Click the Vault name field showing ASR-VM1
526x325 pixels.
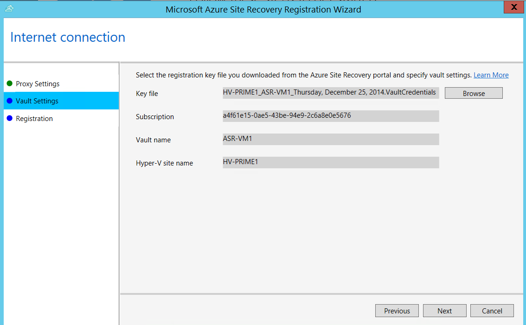coord(330,139)
